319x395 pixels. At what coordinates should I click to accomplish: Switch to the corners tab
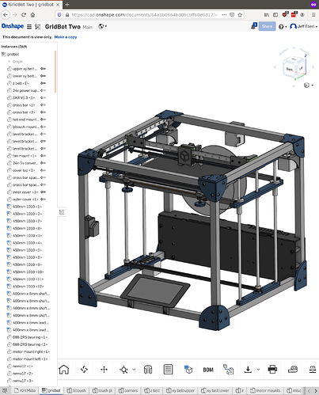(x=128, y=390)
